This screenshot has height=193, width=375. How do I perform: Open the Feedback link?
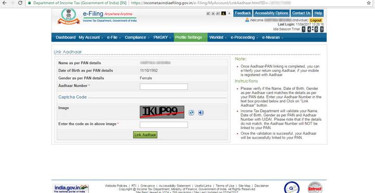click(243, 13)
